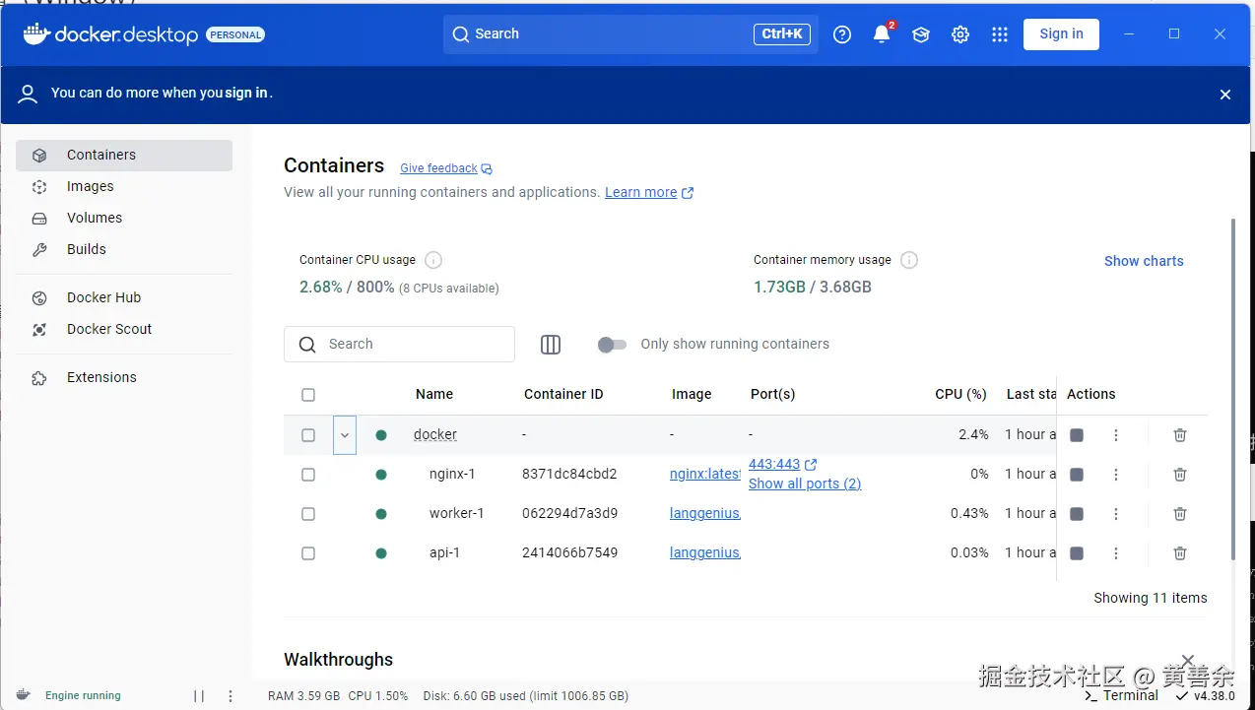Open the Builds section in sidebar
1255x710 pixels.
click(124, 250)
